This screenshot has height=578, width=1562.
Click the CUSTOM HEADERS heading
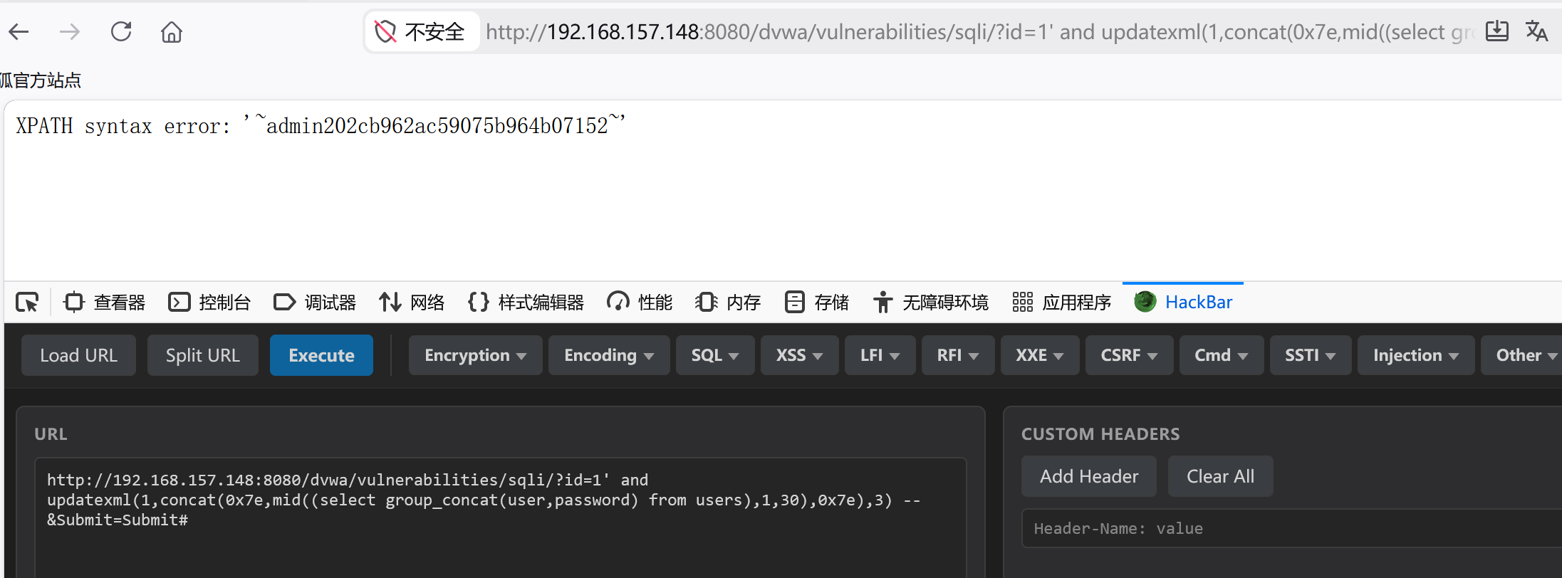coord(1100,434)
